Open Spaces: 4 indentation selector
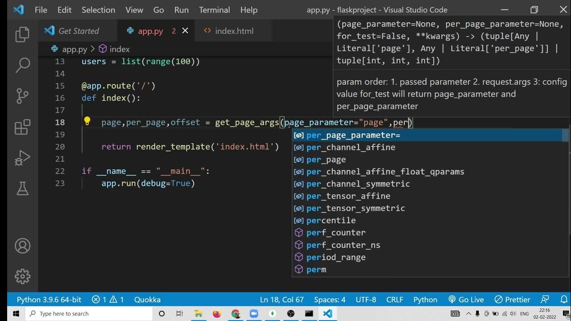Image resolution: width=571 pixels, height=321 pixels. point(330,300)
